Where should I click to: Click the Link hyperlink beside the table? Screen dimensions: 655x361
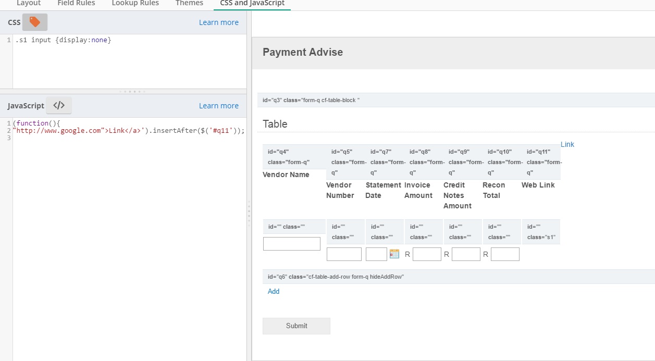pos(567,144)
